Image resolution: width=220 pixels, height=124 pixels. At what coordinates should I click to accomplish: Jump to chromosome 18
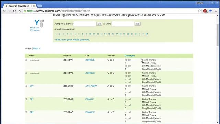[120, 34]
